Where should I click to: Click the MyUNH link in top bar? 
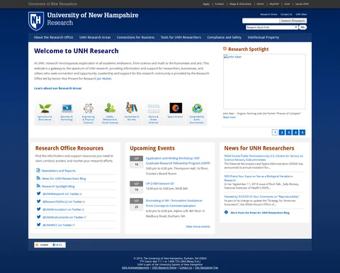(x=274, y=4)
